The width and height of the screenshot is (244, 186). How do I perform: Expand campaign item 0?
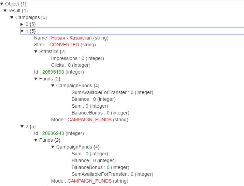[22, 24]
